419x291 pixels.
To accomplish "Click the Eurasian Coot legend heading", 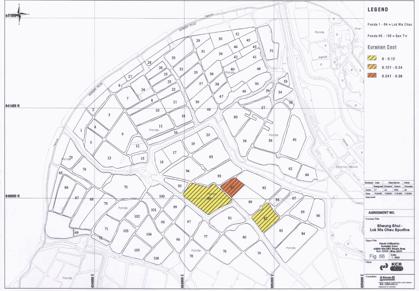I will [x=382, y=47].
